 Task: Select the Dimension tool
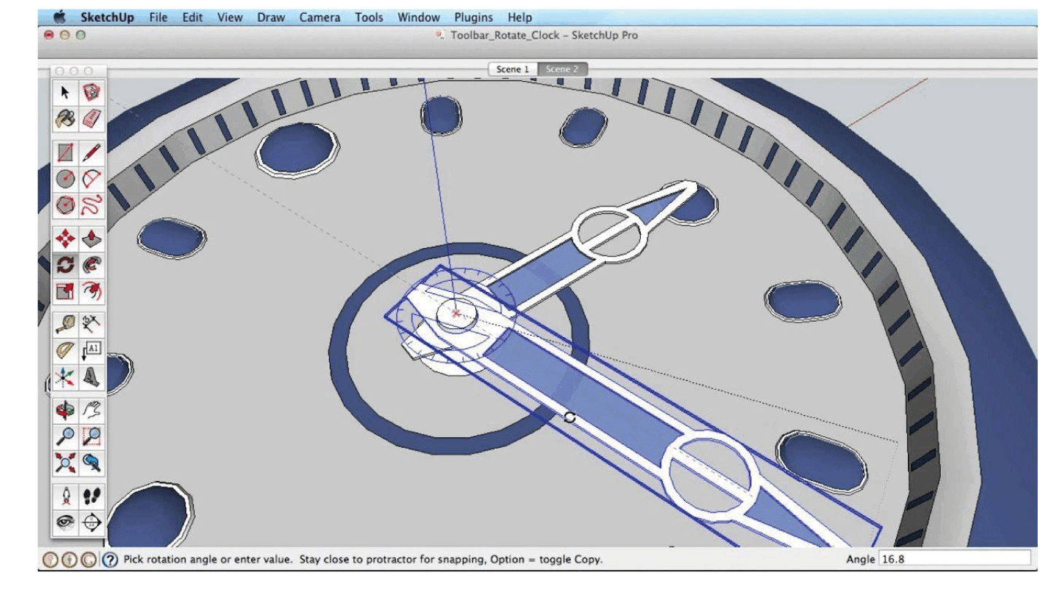tap(91, 325)
